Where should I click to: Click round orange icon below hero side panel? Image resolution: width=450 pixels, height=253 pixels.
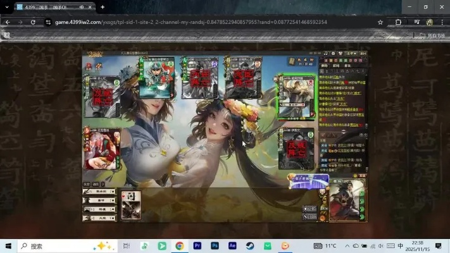pyautogui.click(x=323, y=218)
